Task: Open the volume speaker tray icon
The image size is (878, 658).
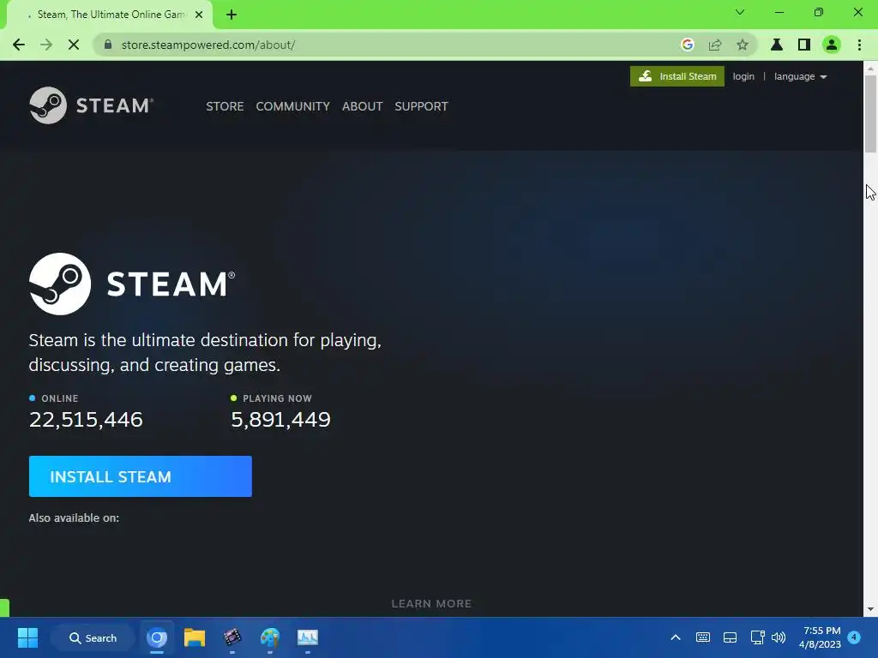Action: coord(779,637)
